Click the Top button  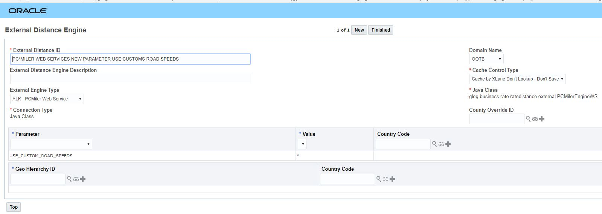pyautogui.click(x=14, y=207)
